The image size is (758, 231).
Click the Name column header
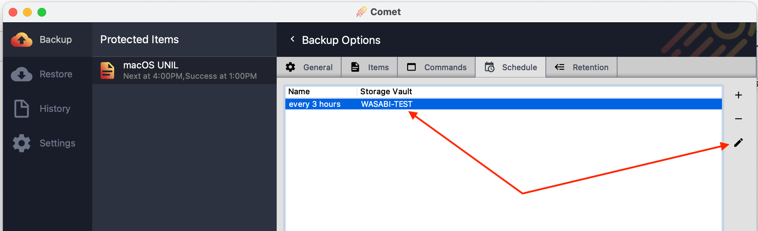click(x=299, y=92)
